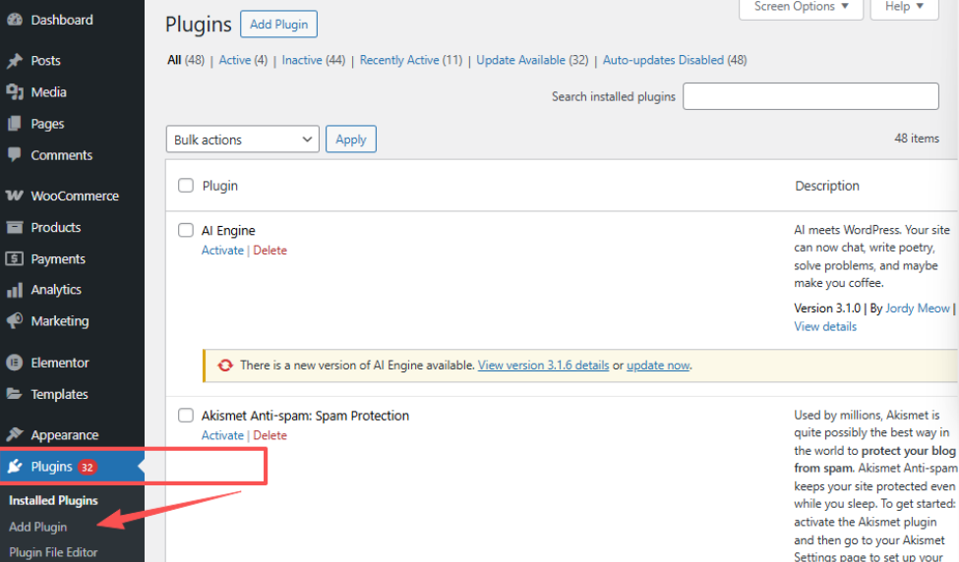Focus the Search installed plugins field
Screen dimensions: 959x562
[x=810, y=96]
